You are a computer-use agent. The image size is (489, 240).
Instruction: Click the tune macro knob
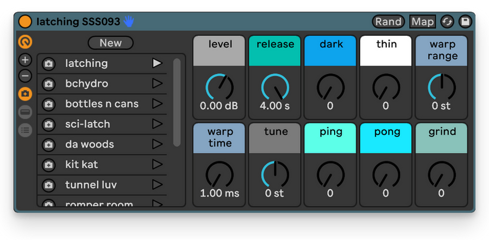[275, 174]
